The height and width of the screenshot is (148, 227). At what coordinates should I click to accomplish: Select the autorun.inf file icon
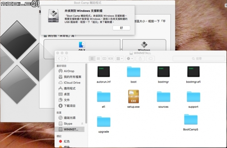[103, 72]
